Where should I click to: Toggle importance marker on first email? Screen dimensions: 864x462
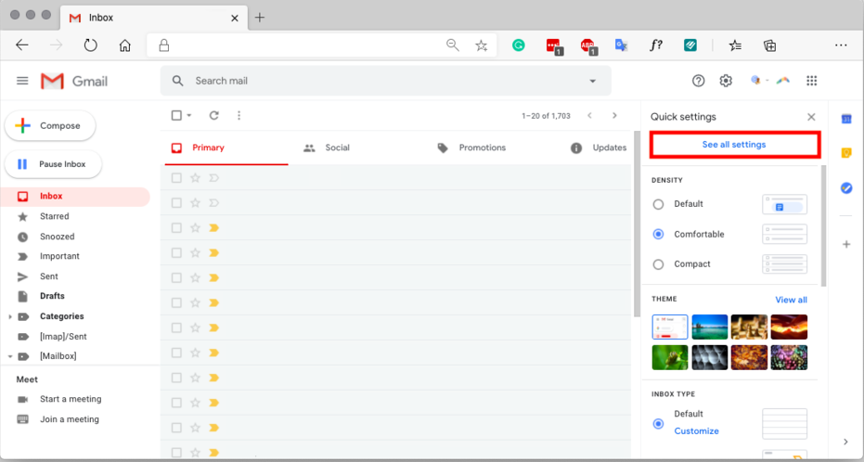[213, 178]
